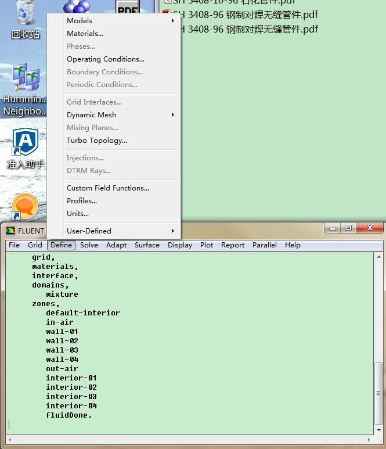
Task: Open the orange chat bubble shortcut
Action: tap(25, 207)
